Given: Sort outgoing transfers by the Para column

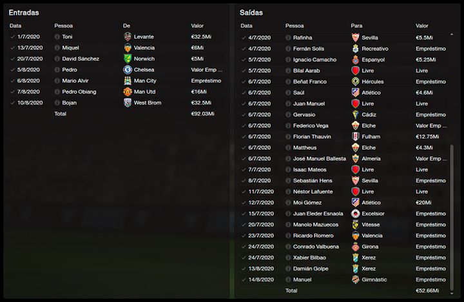Looking at the screenshot, I should click(356, 26).
